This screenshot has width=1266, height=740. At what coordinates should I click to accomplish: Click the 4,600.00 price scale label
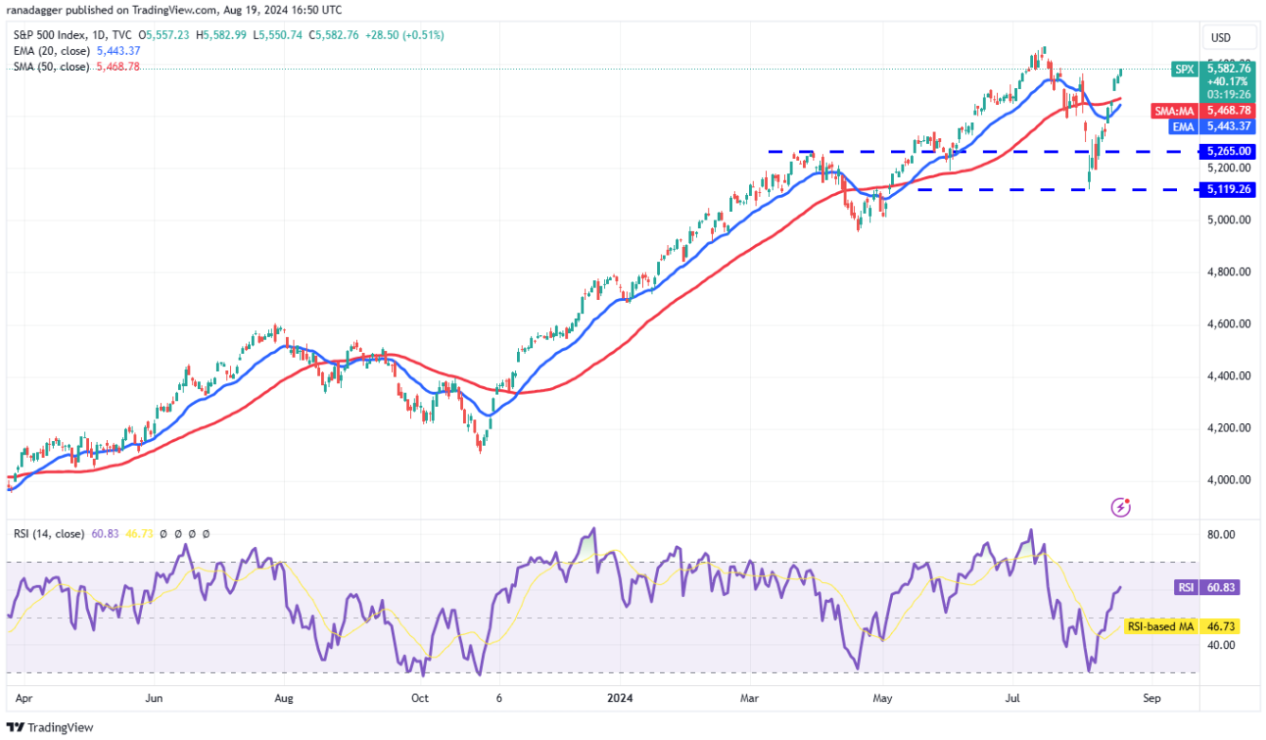pos(1228,324)
